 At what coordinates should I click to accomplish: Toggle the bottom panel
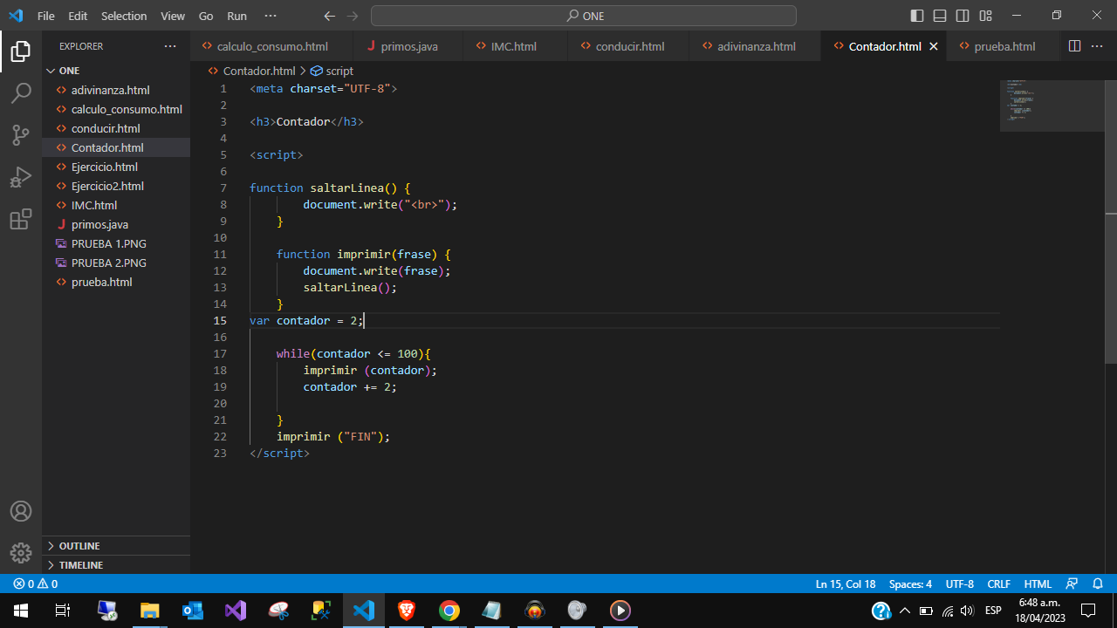940,16
